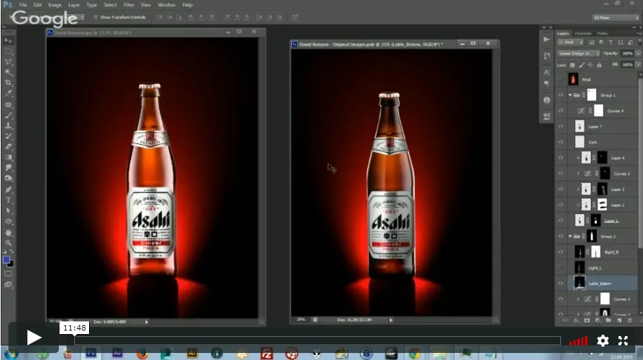Hide the Right_R layer
The image size is (643, 360).
[560, 252]
